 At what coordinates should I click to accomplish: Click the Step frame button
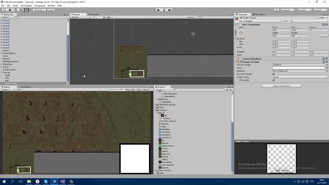click(x=170, y=10)
